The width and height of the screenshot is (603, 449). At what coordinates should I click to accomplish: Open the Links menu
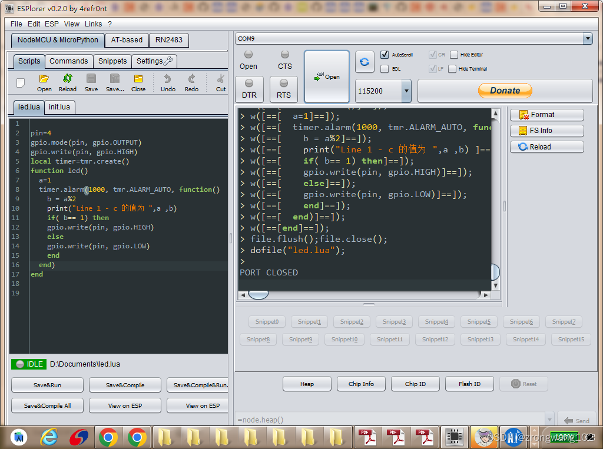point(94,24)
